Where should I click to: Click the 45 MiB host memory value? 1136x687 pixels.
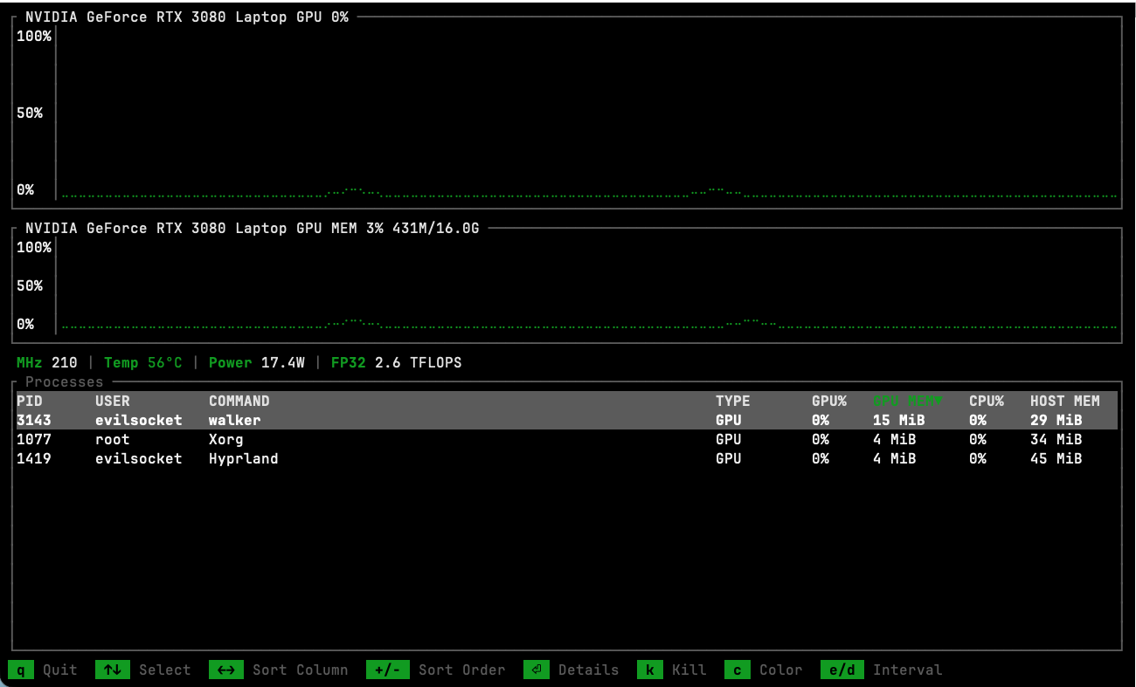pyautogui.click(x=1056, y=458)
